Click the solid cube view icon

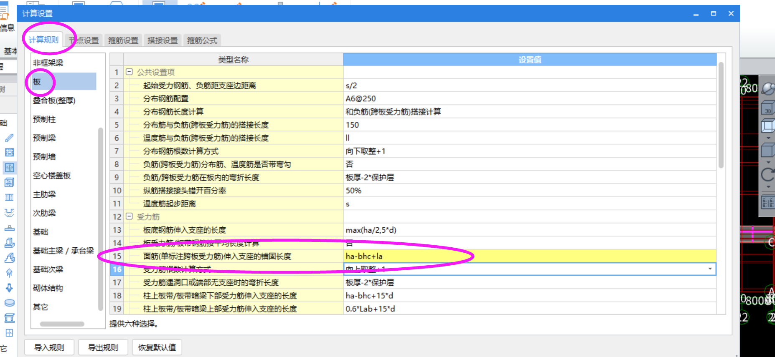pos(768,150)
